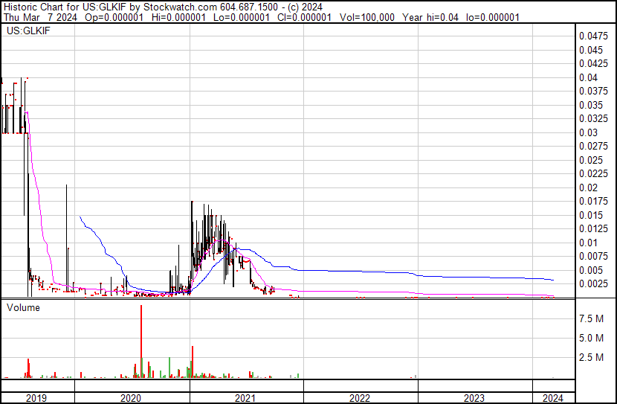Jump to 2021 on the time axis

click(245, 398)
